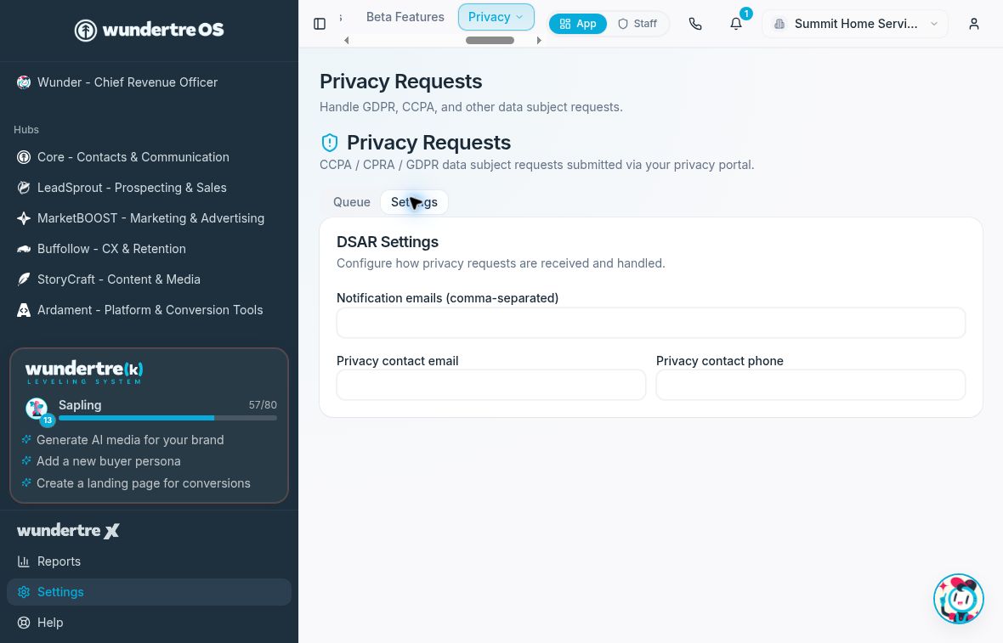Open Core - Contacts & Communication hub
This screenshot has height=643, width=1003.
149,157
